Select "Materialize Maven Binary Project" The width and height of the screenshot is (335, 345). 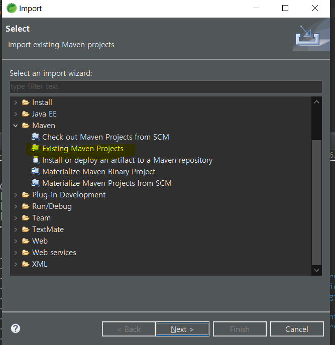98,172
